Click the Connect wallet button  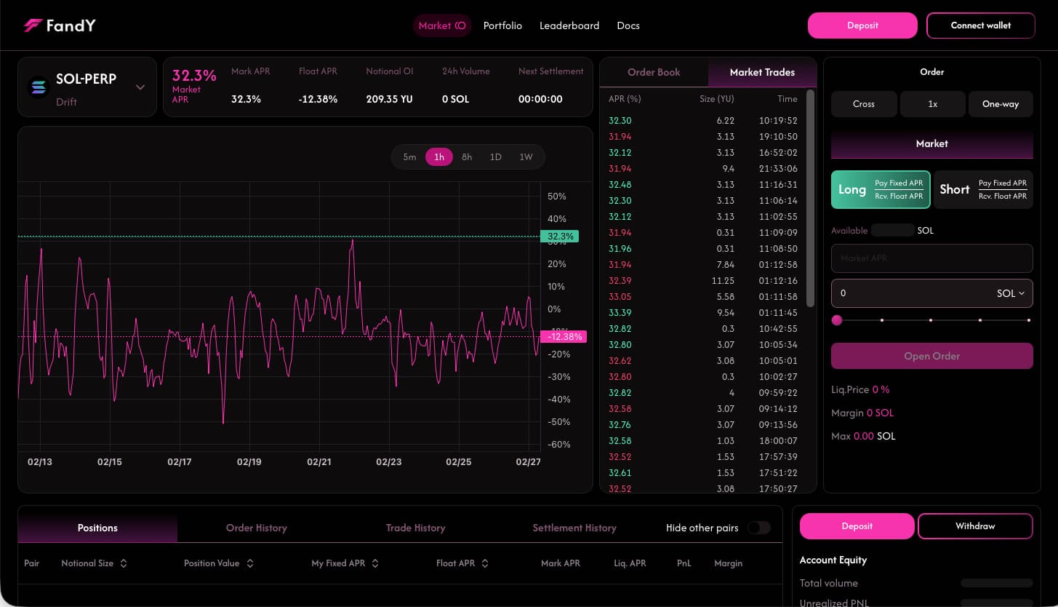[980, 25]
